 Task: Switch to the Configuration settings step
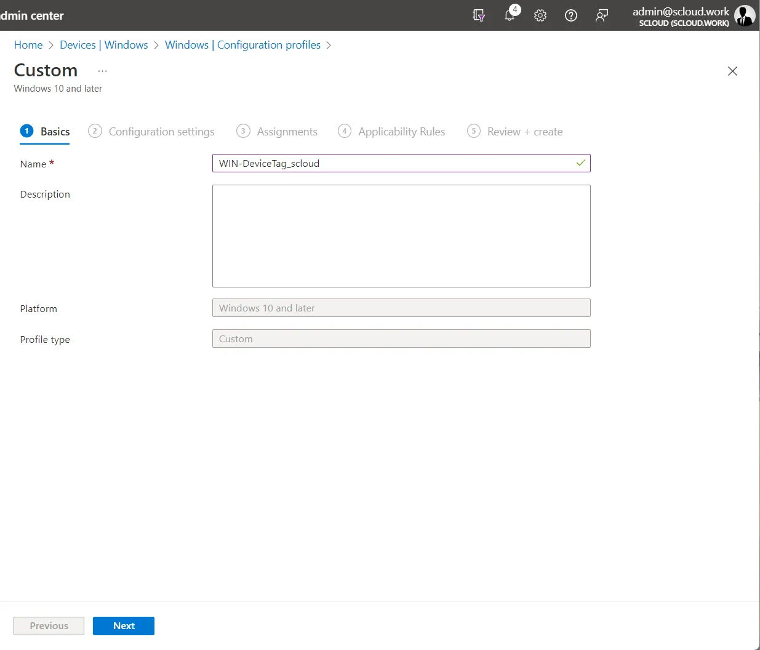(x=151, y=132)
